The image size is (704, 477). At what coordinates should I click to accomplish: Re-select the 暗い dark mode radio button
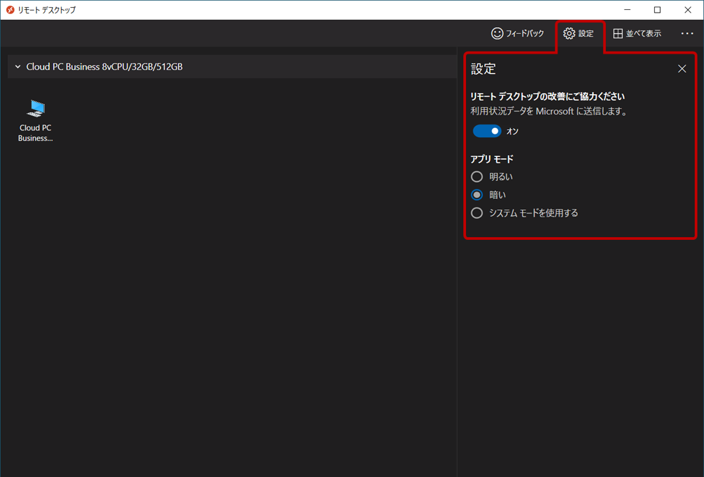[477, 194]
